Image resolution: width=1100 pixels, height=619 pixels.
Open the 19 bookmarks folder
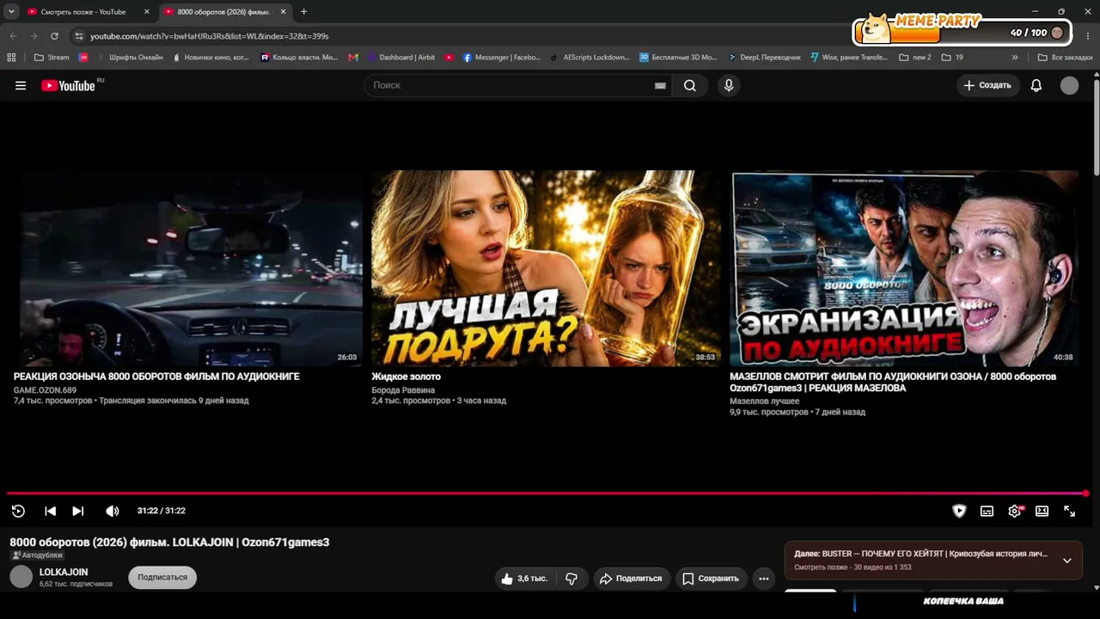pos(952,58)
